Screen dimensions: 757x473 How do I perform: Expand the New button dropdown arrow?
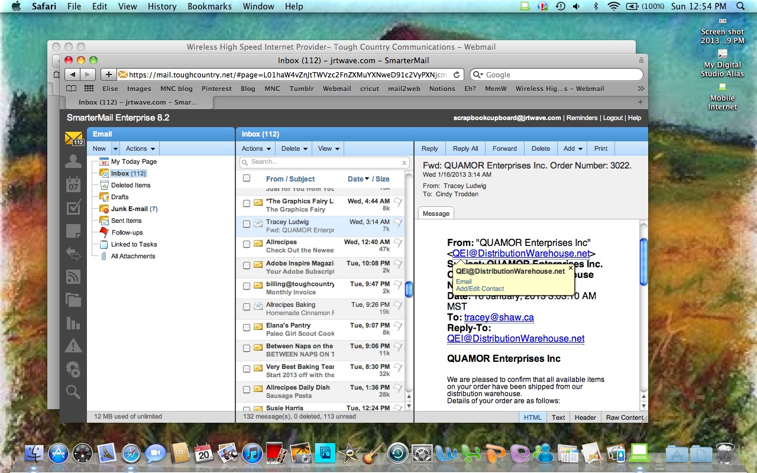coord(115,149)
